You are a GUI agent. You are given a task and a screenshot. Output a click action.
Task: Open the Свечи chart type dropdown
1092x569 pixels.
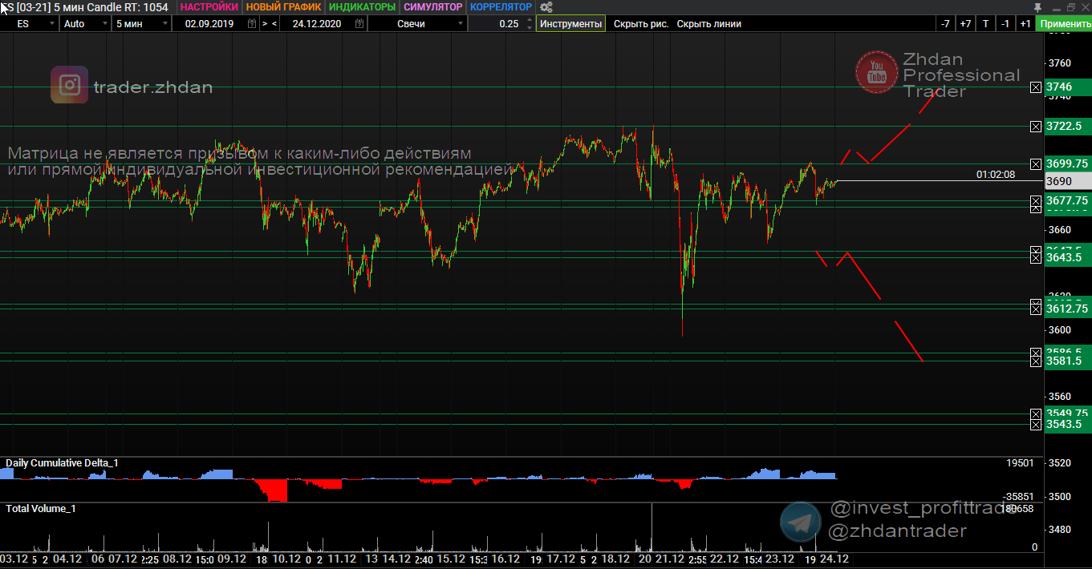[x=417, y=24]
